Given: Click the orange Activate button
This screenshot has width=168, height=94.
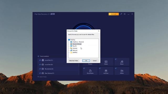Looking at the screenshot, I should 114,14.
